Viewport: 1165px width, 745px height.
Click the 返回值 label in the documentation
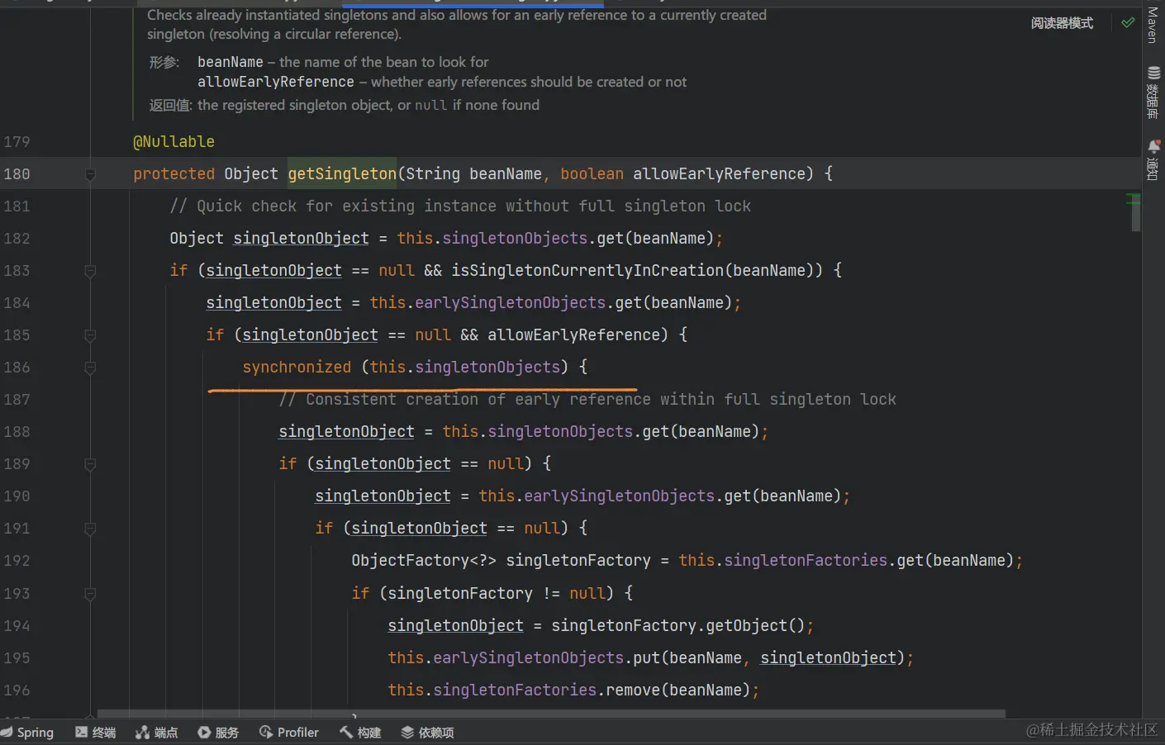coord(170,106)
